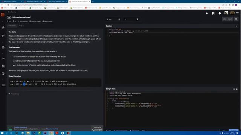Close the active Training browser tab

pos(89,1)
